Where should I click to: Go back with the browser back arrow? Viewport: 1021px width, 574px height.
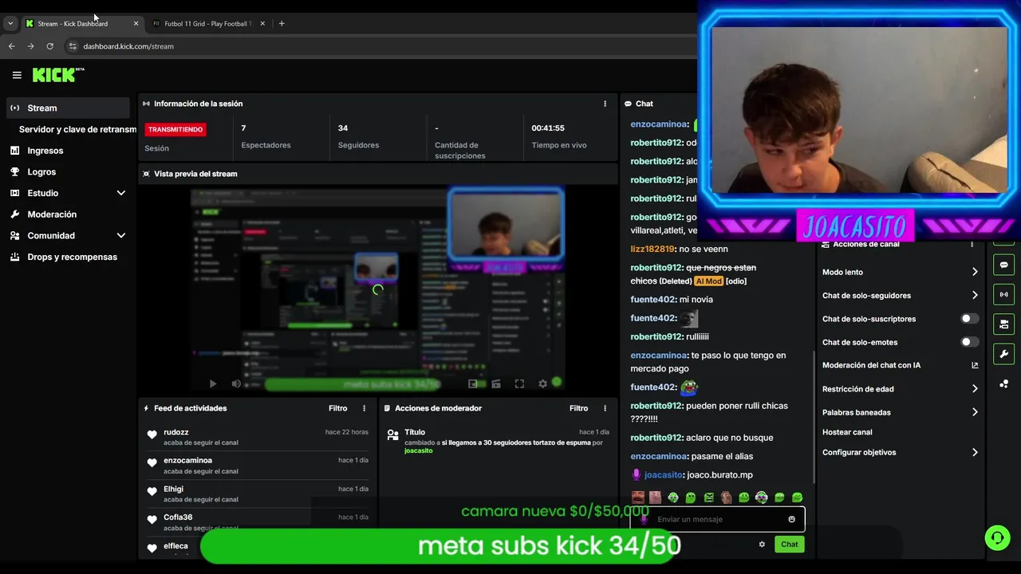tap(11, 46)
